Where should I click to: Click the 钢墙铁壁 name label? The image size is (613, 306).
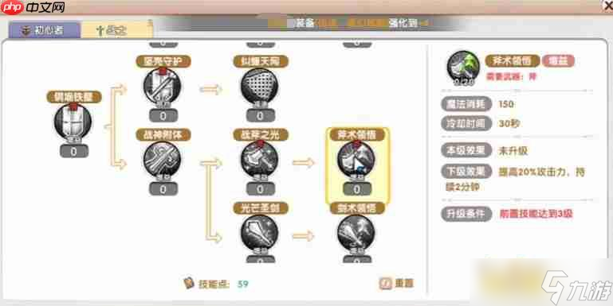(x=74, y=97)
